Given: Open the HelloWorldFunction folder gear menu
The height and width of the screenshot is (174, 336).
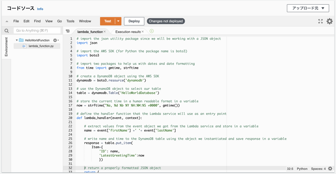Looking at the screenshot, I should pyautogui.click(x=55, y=40).
